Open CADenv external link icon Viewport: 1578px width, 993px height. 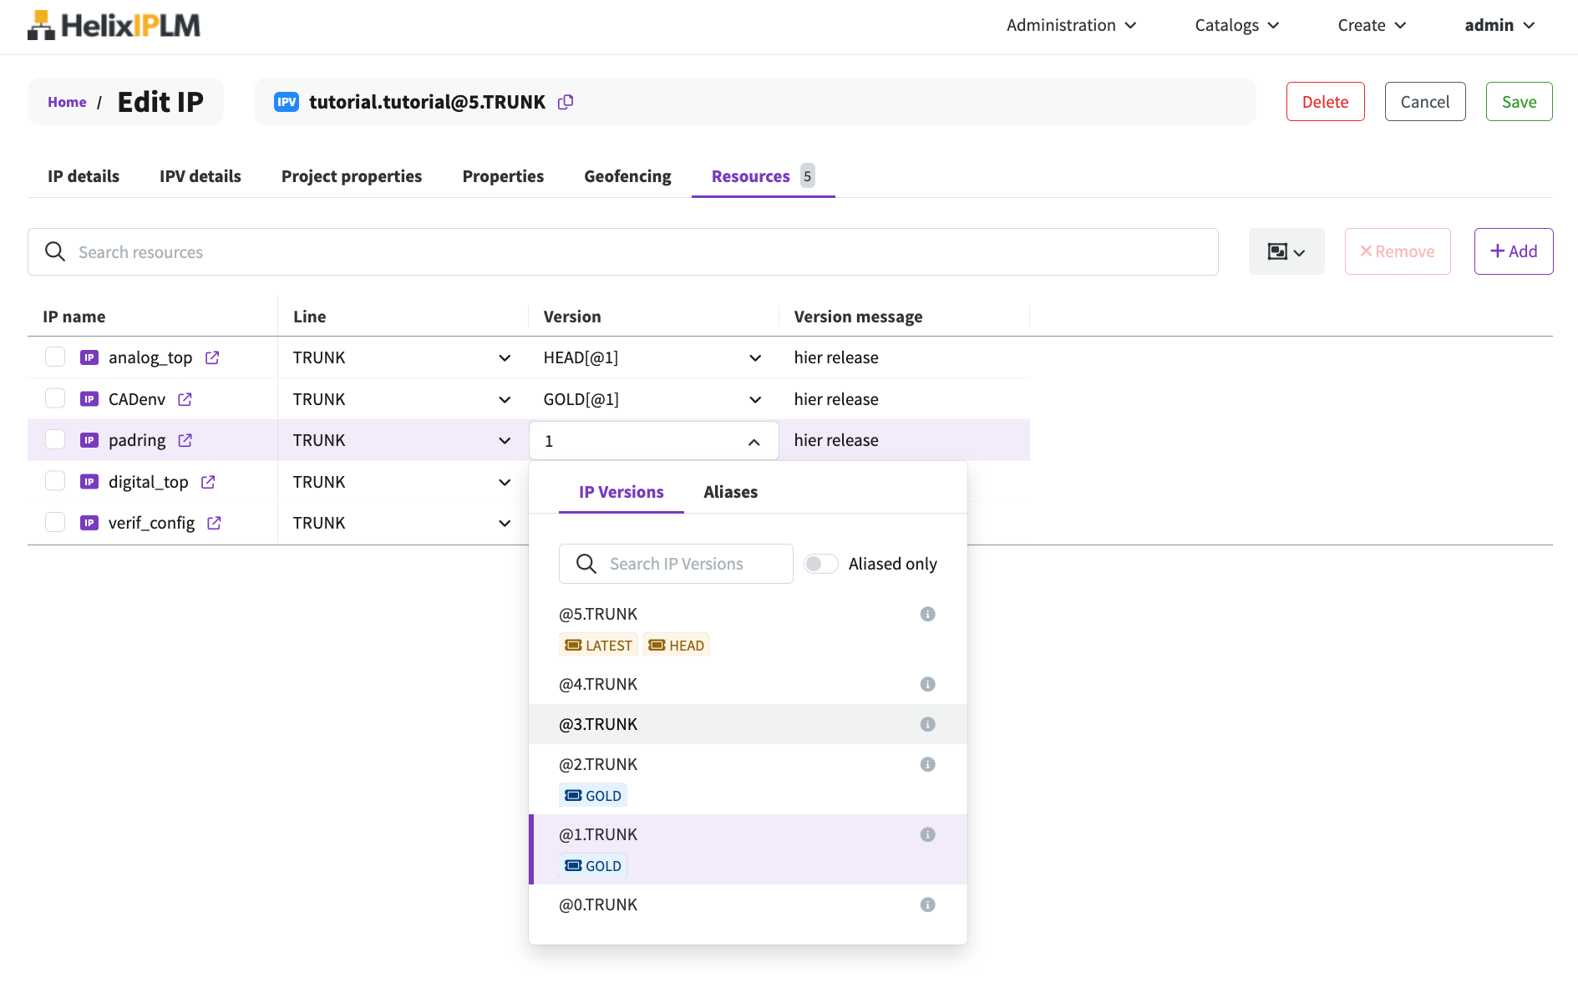[x=185, y=399]
